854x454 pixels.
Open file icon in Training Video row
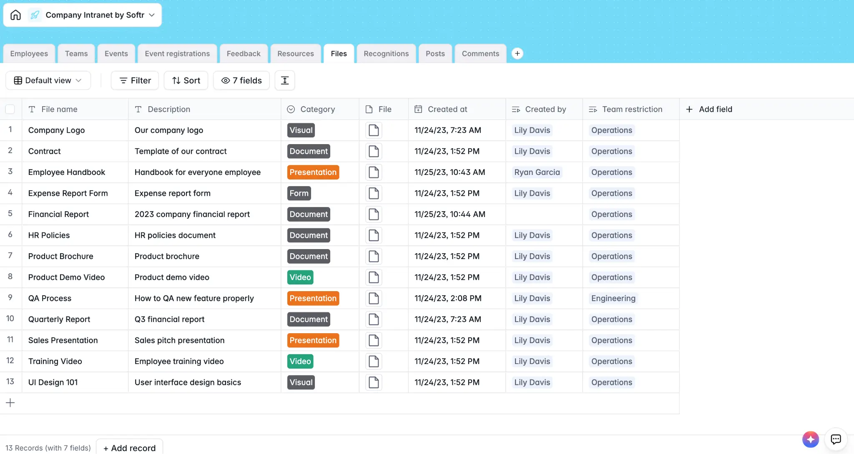click(374, 362)
